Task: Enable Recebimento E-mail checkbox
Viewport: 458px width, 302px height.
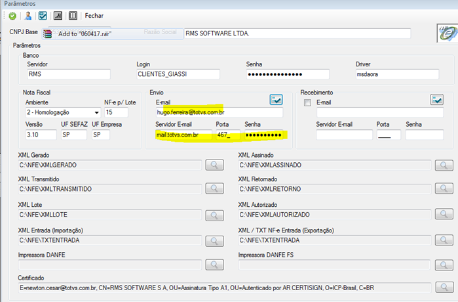Action: click(307, 102)
